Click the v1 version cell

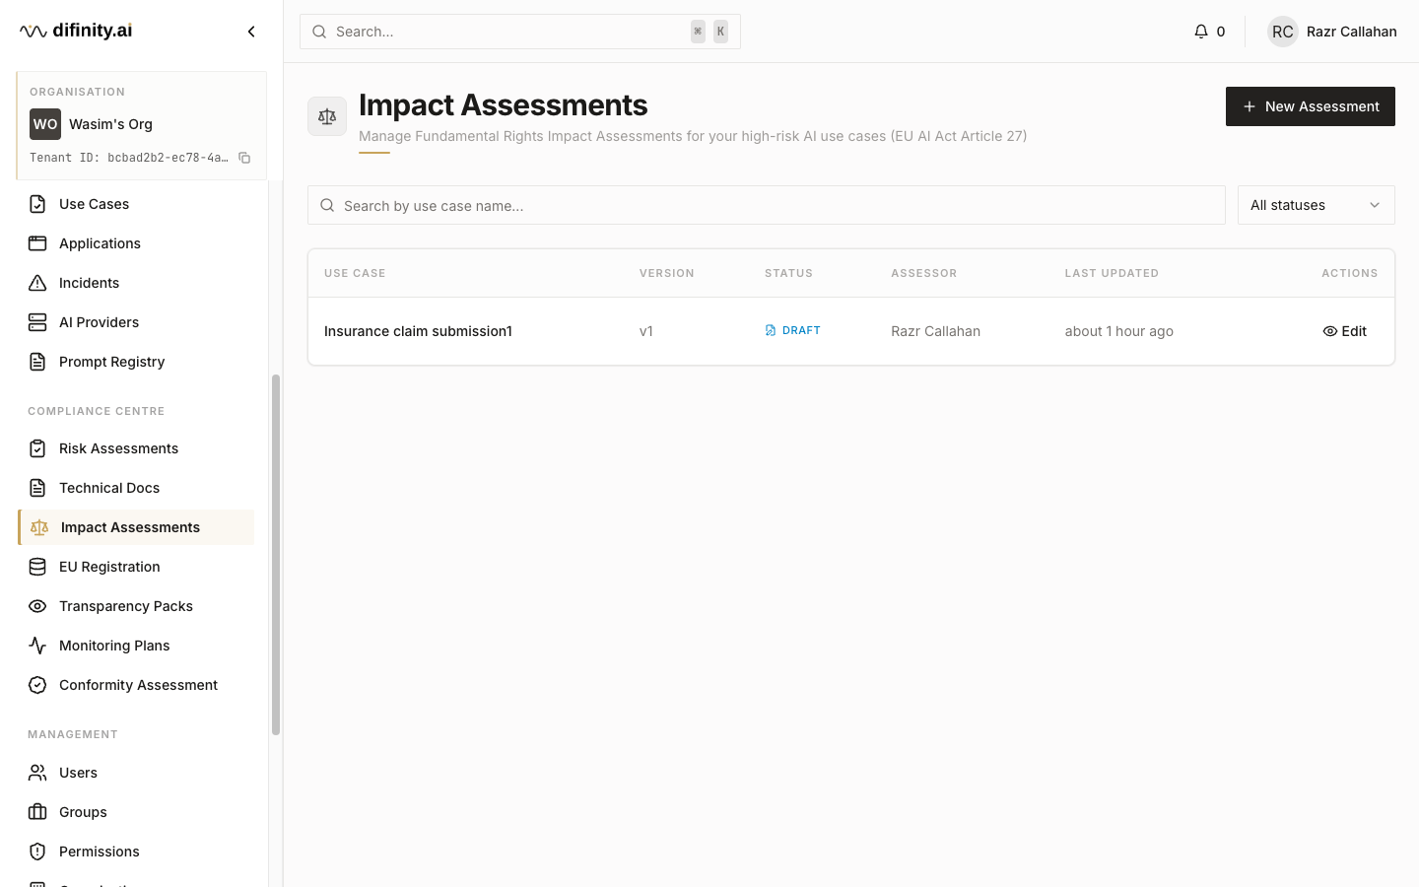tap(646, 331)
